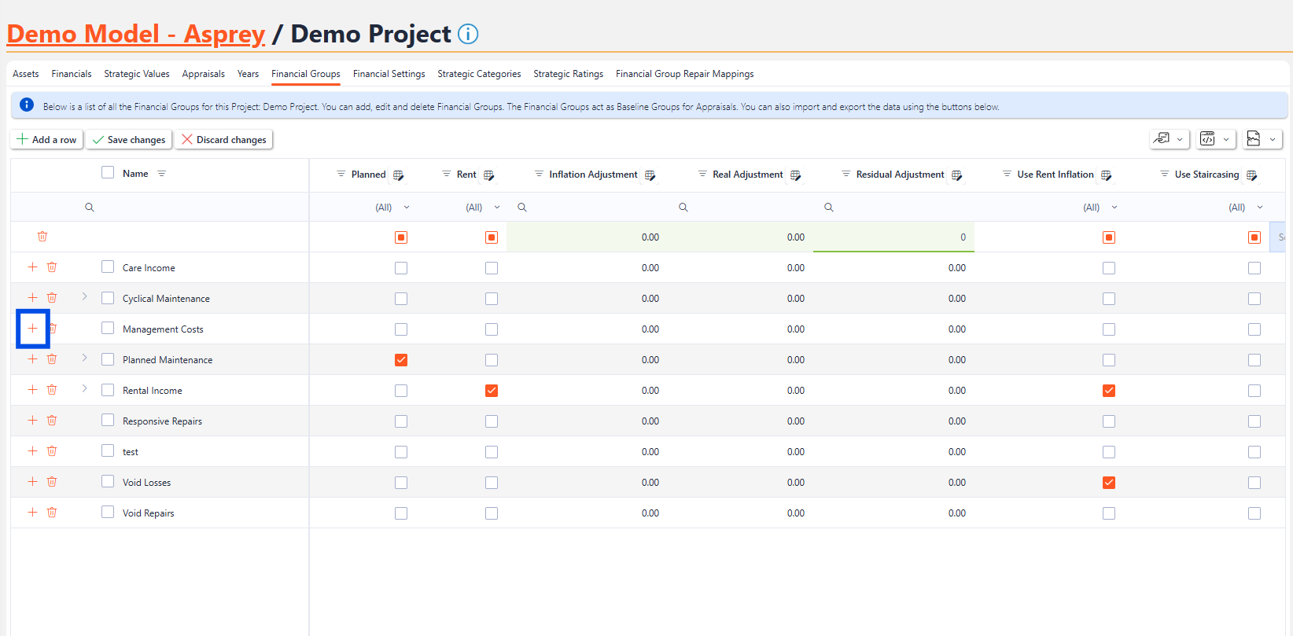1293x636 pixels.
Task: Click the Name column filter icon
Action: (x=162, y=174)
